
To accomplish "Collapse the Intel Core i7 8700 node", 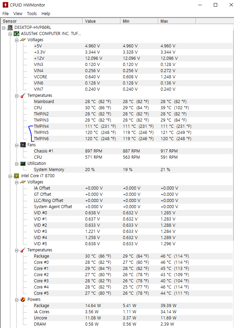I will [10, 176].
